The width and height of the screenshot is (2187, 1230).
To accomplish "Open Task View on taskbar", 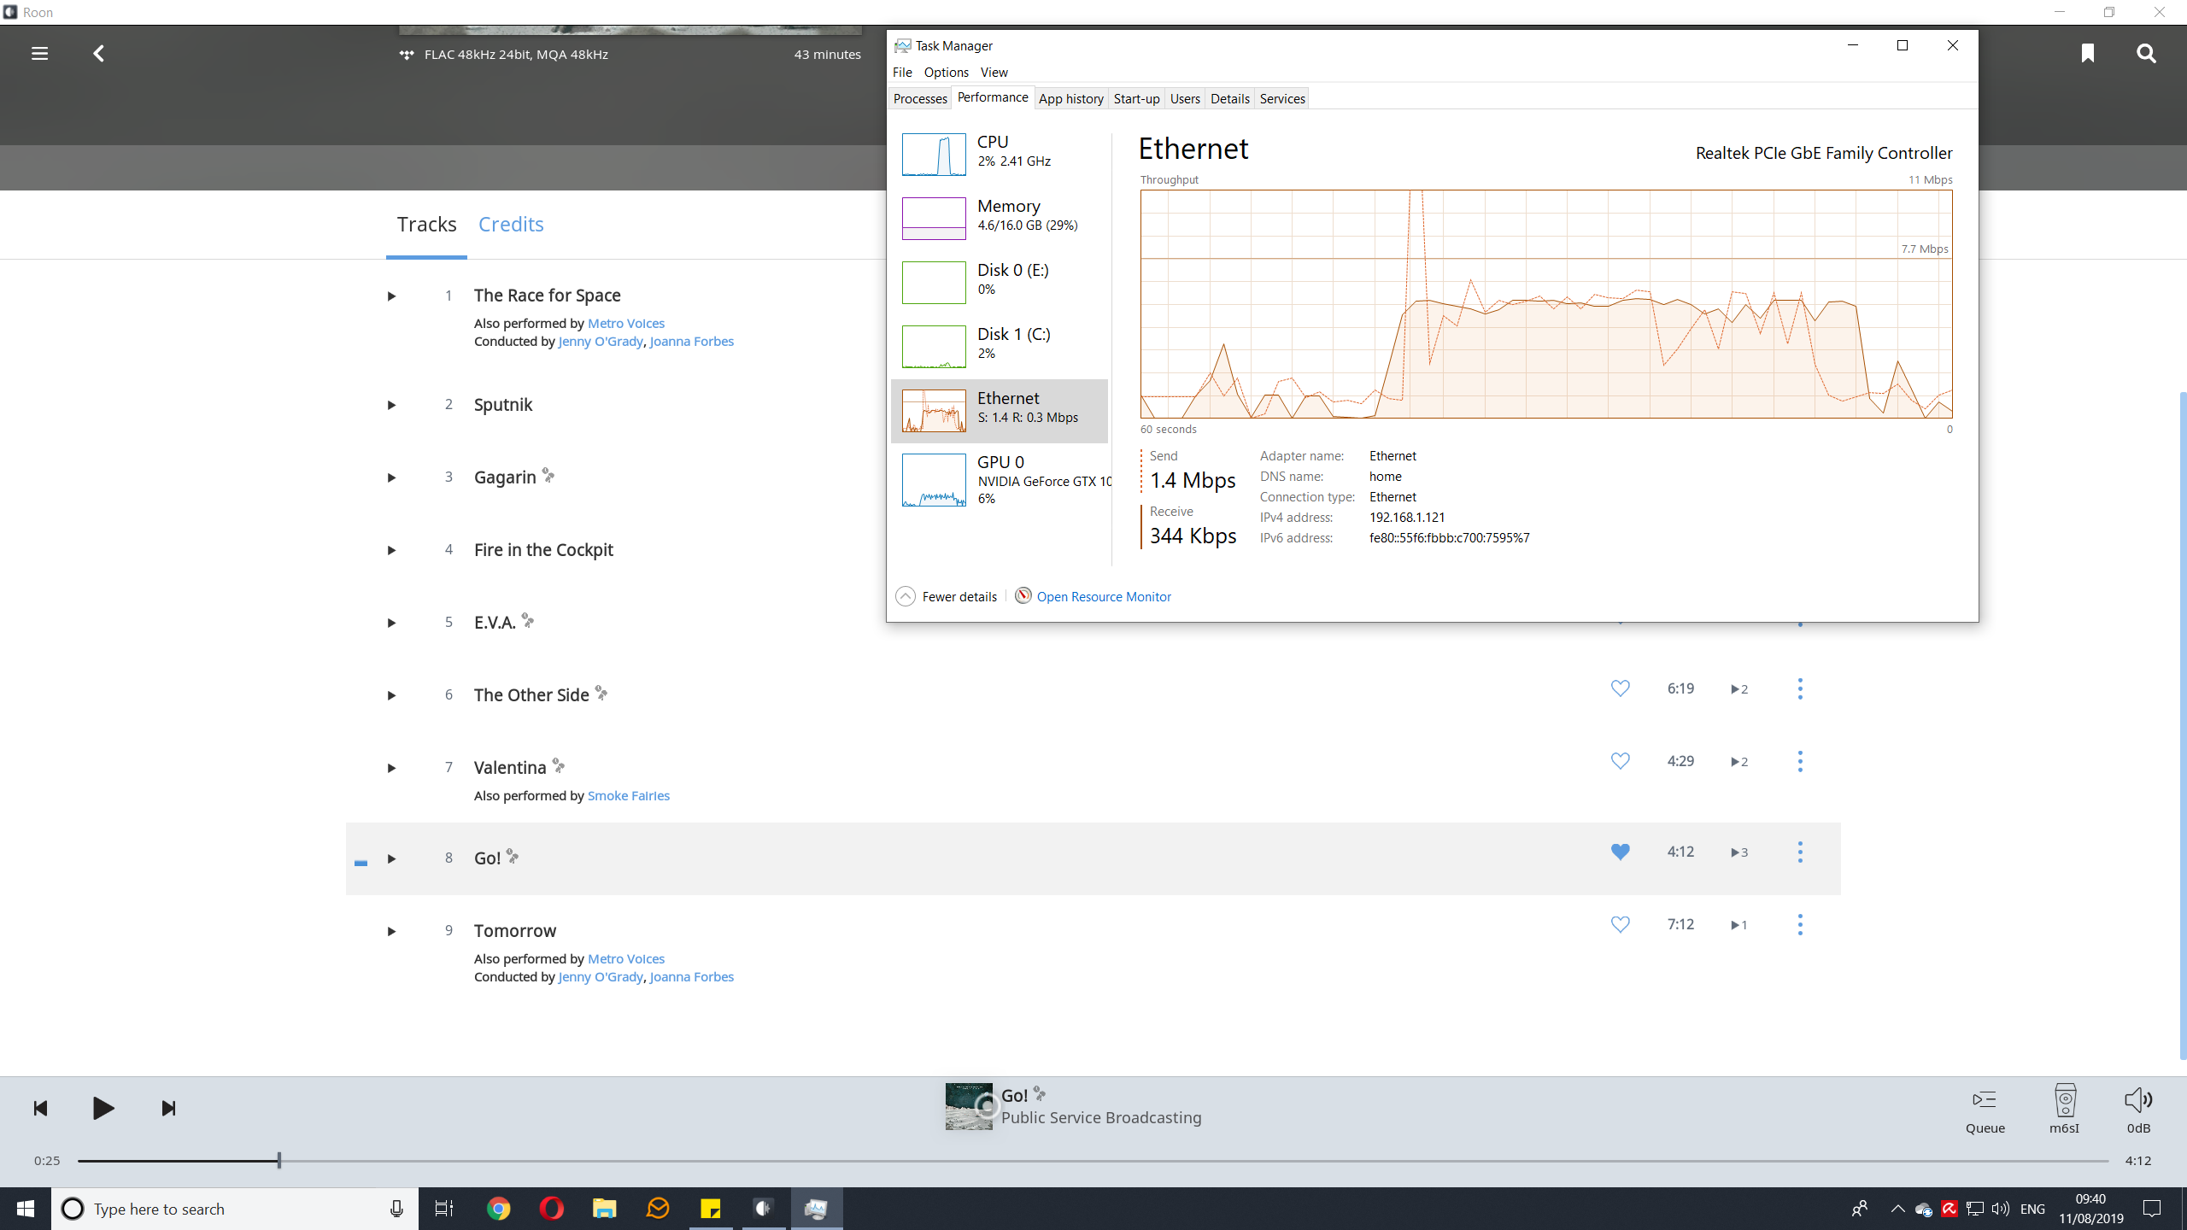I will pos(444,1209).
